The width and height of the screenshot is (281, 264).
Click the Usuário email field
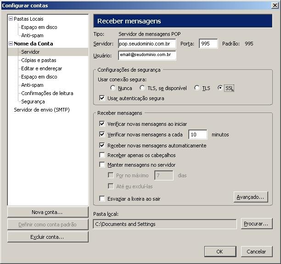coord(147,55)
